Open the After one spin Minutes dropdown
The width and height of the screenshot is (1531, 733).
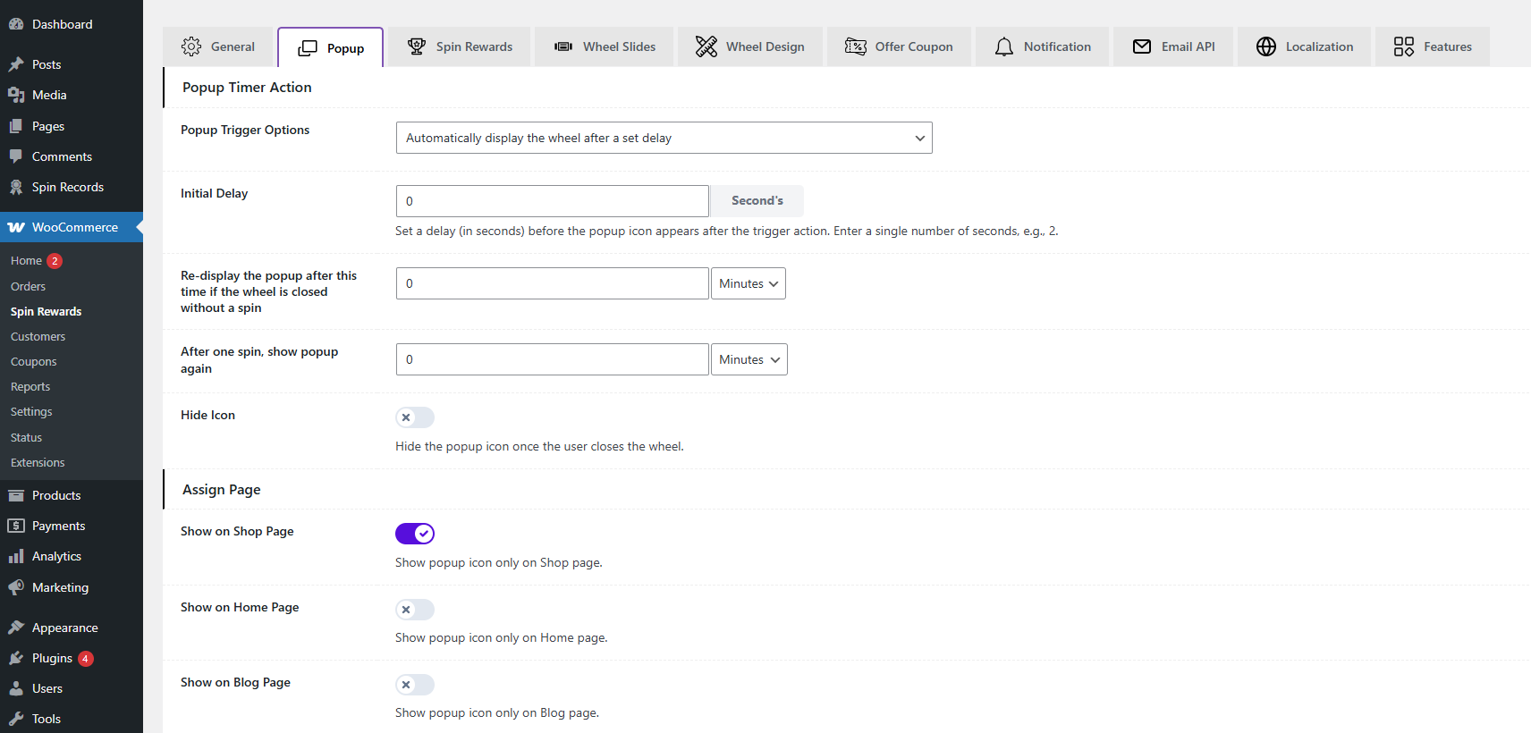point(749,359)
